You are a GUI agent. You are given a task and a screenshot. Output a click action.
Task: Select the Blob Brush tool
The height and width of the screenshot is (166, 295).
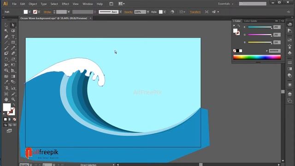(x=6, y=53)
